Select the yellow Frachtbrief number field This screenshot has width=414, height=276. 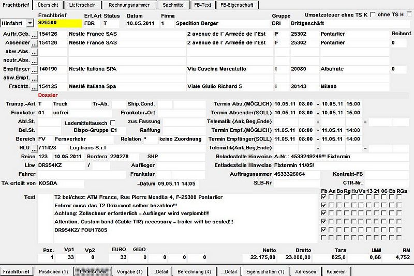60,23
